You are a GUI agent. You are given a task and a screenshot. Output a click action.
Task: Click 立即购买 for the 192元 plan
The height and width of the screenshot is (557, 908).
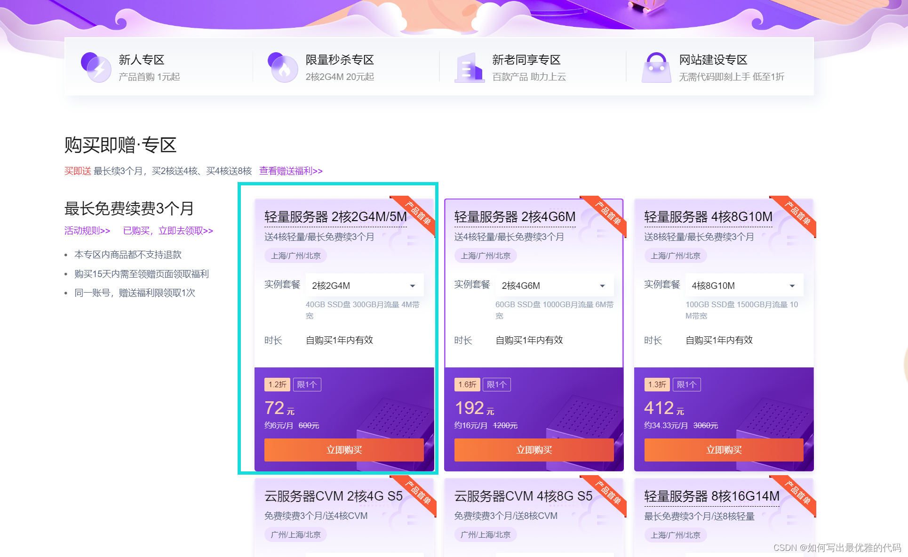534,450
